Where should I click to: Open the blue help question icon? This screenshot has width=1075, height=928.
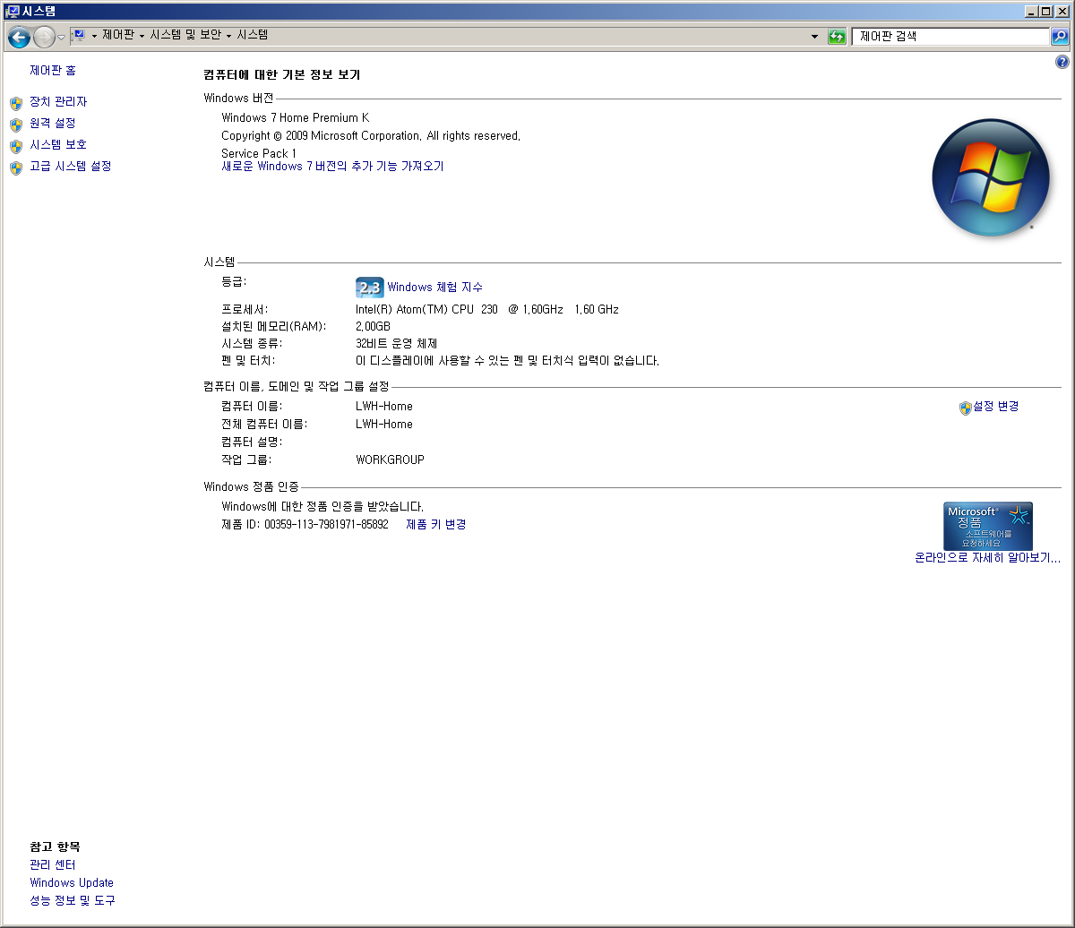click(x=1062, y=62)
